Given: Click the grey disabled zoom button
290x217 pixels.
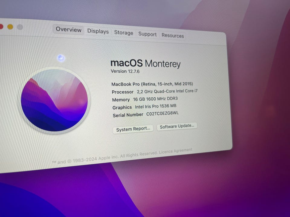Looking at the screenshot, I should click(20, 27).
